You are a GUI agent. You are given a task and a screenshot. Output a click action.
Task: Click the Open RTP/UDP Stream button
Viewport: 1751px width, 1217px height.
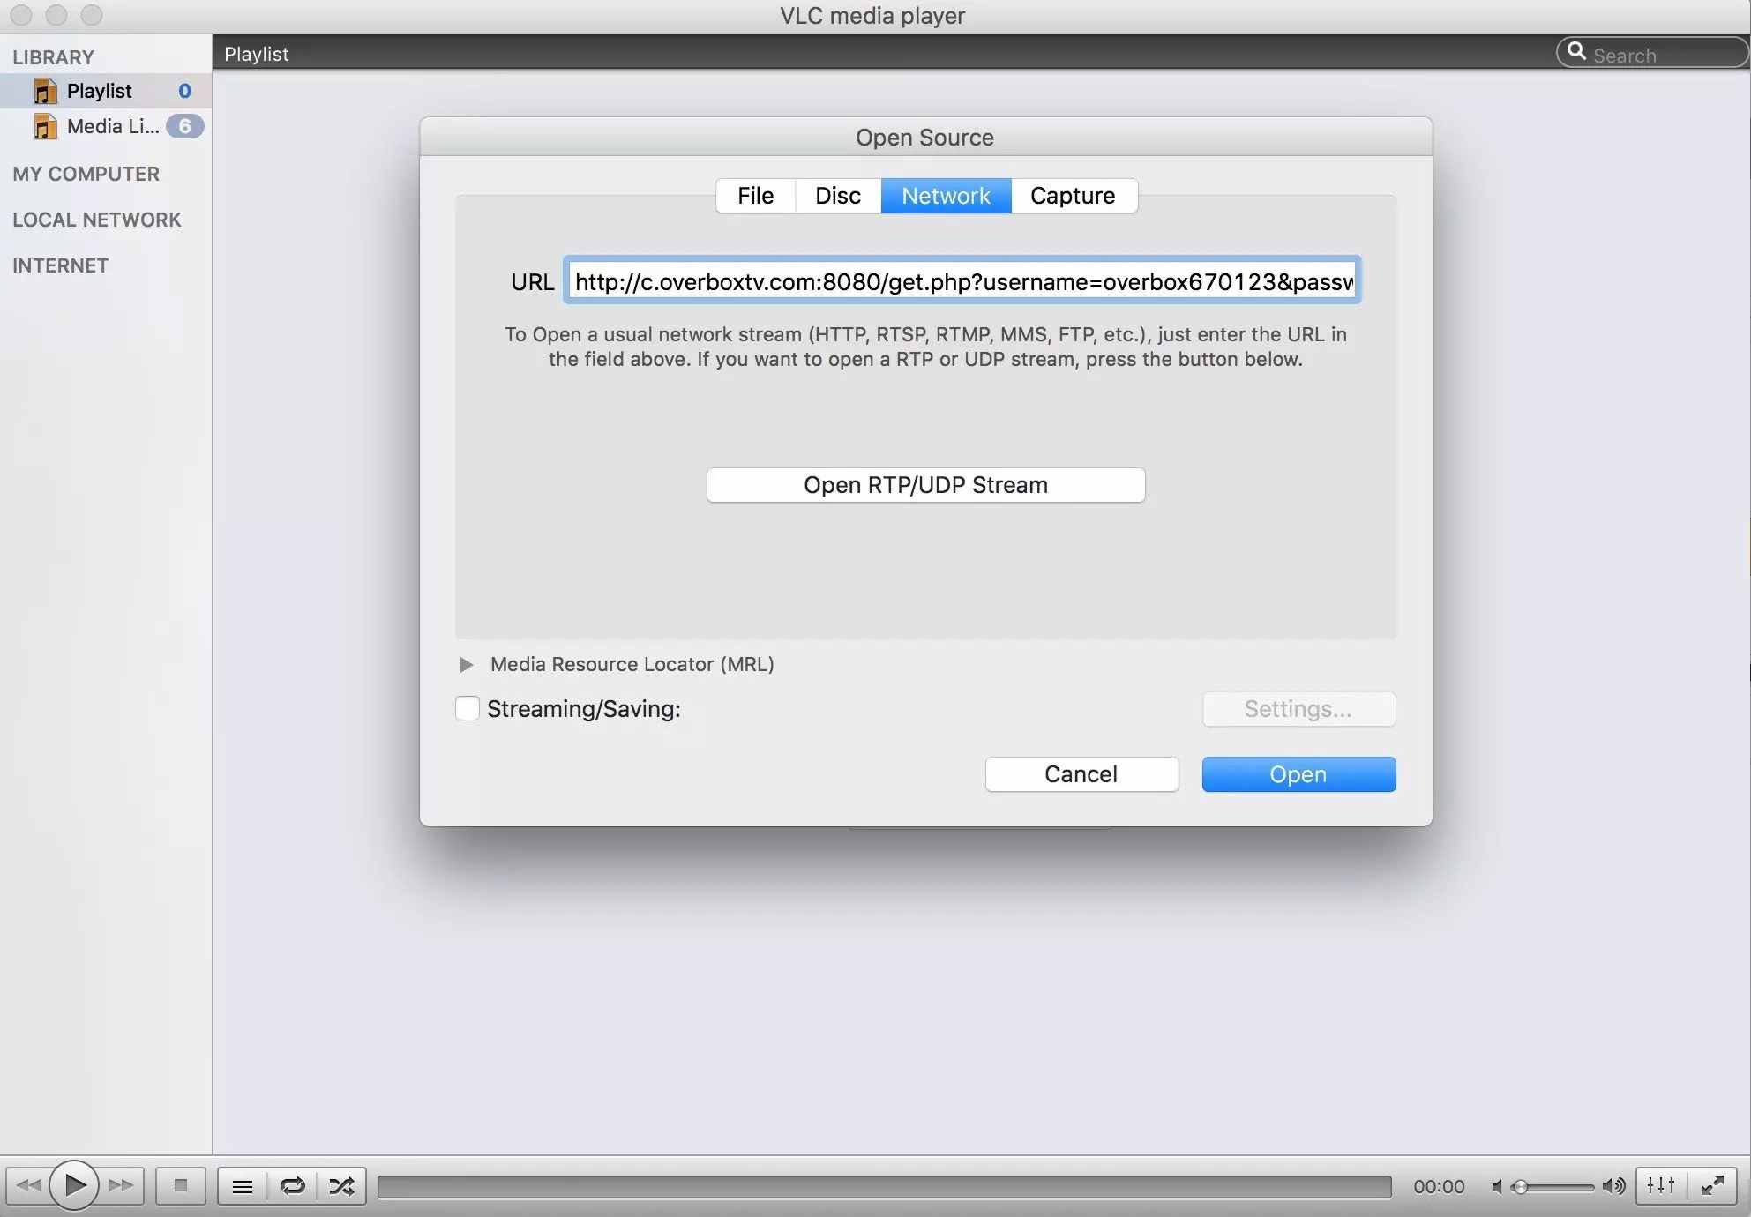(924, 484)
